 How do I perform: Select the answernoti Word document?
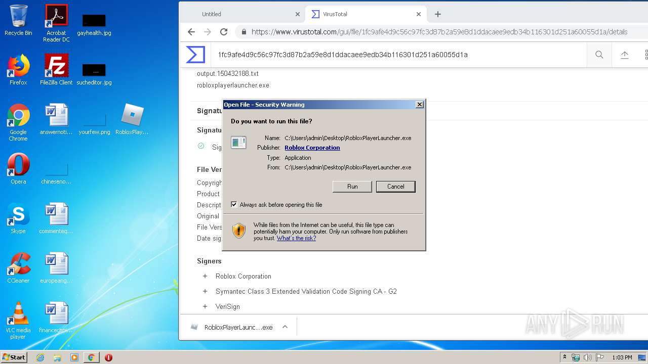tap(56, 119)
